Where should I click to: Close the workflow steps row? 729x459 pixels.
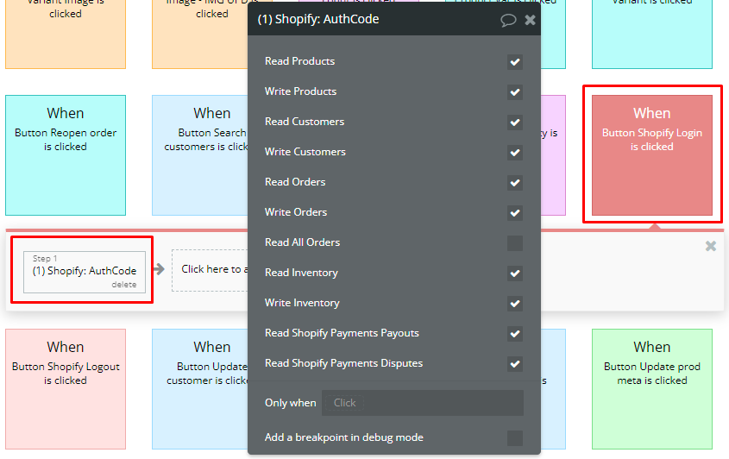[710, 246]
